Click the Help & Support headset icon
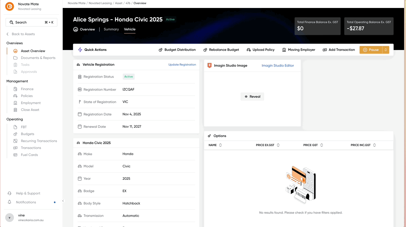 pyautogui.click(x=10, y=193)
